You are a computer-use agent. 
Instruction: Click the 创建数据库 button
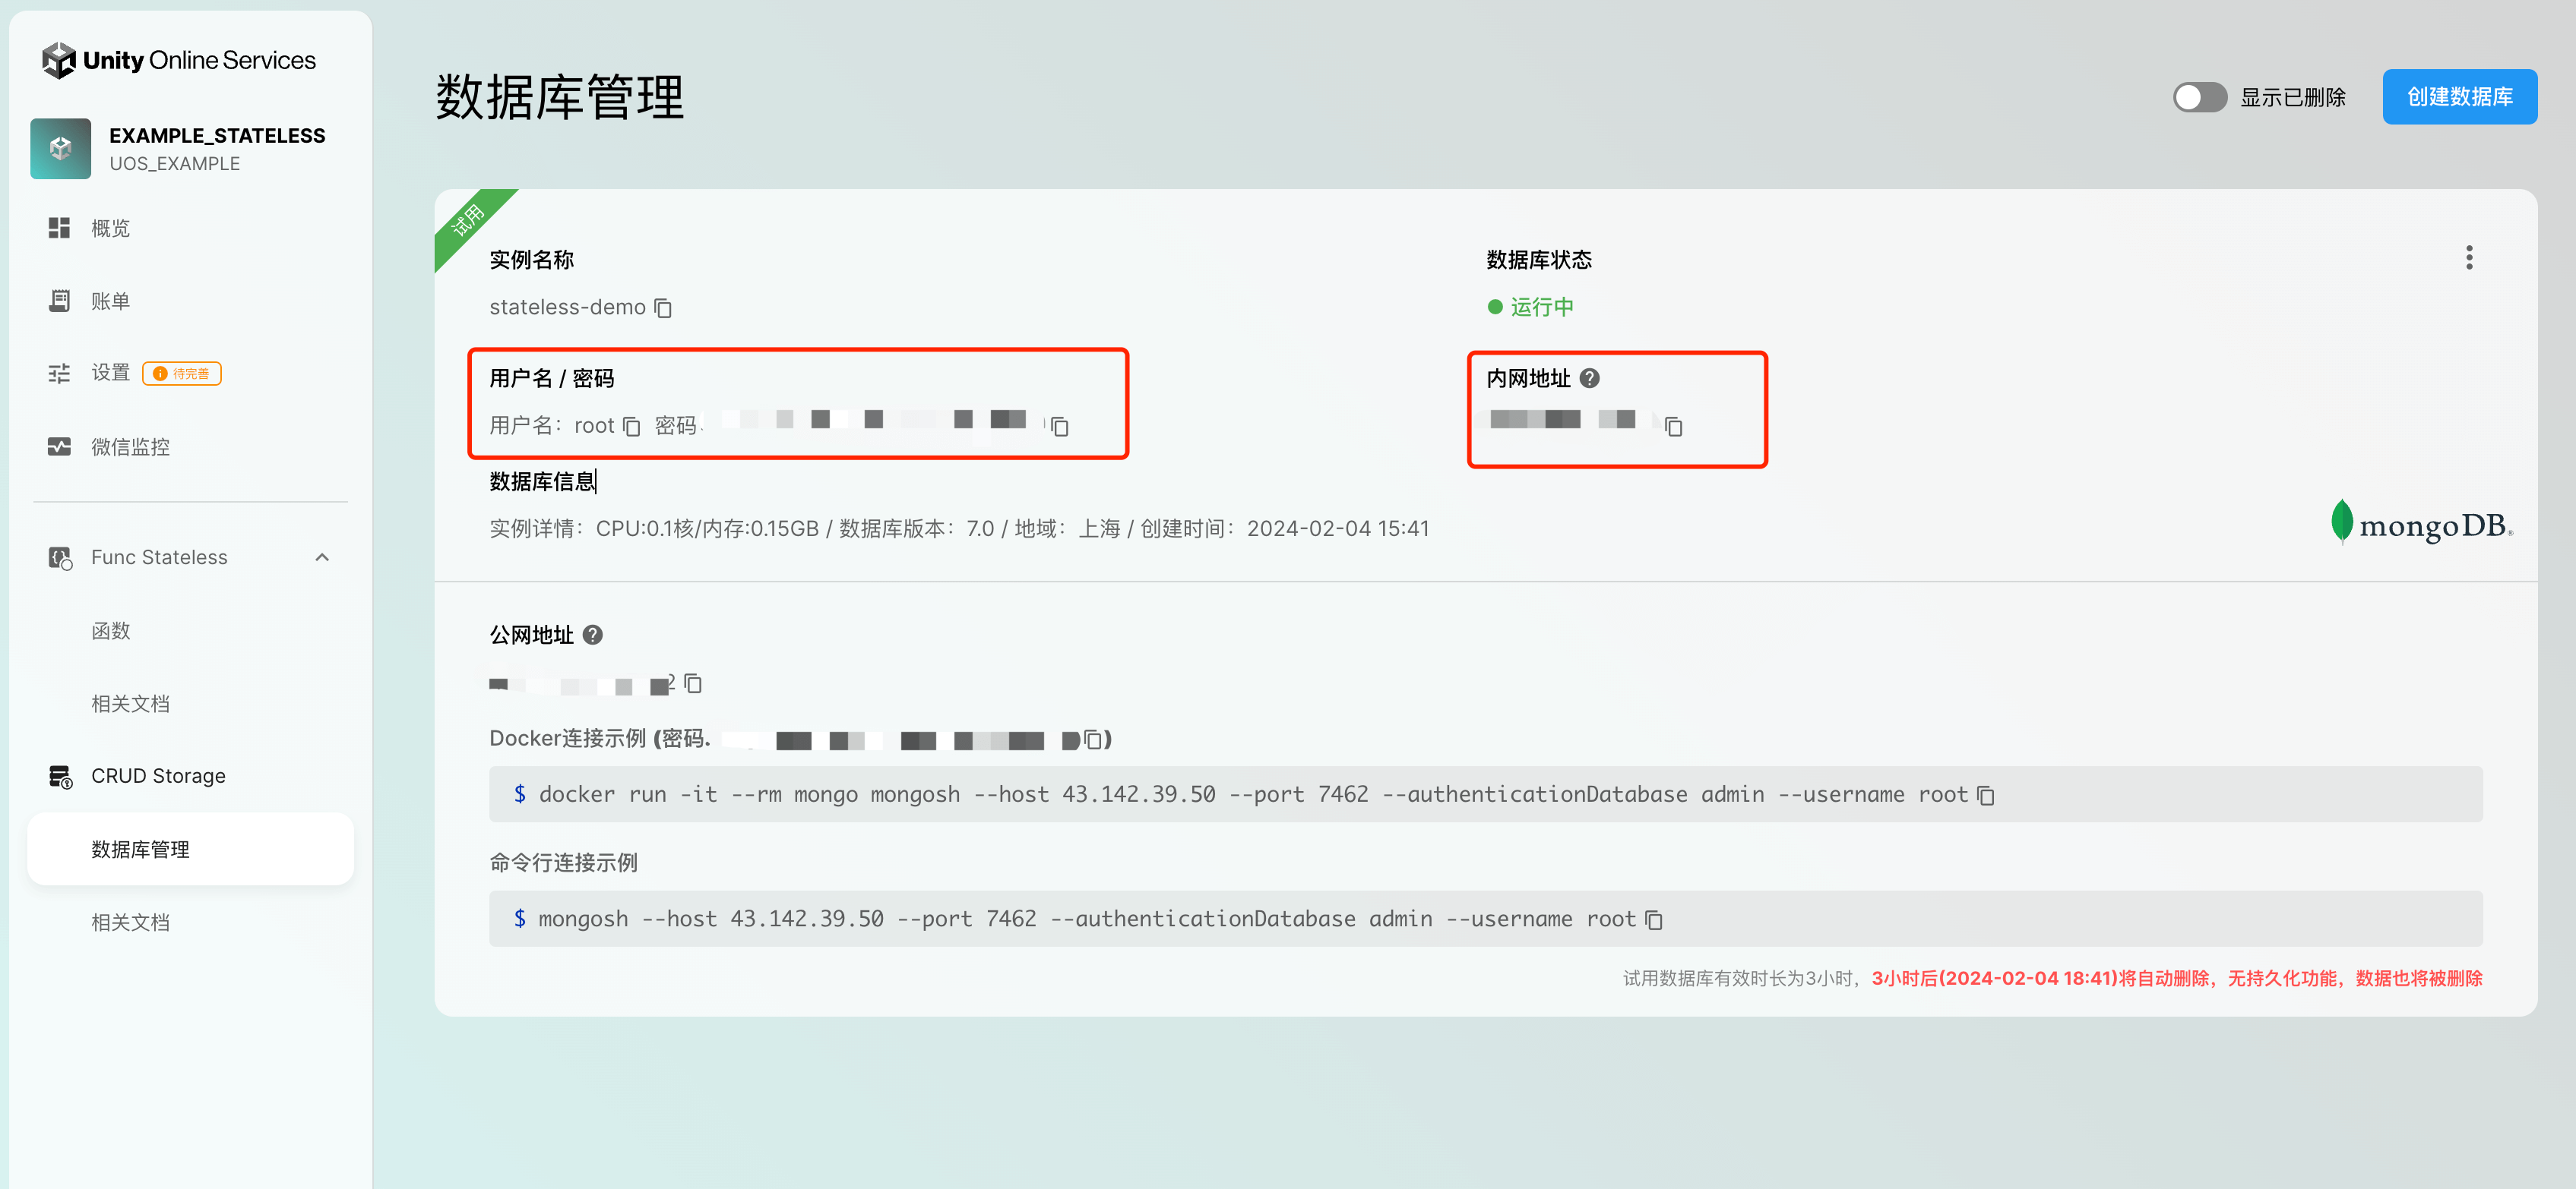[2459, 97]
